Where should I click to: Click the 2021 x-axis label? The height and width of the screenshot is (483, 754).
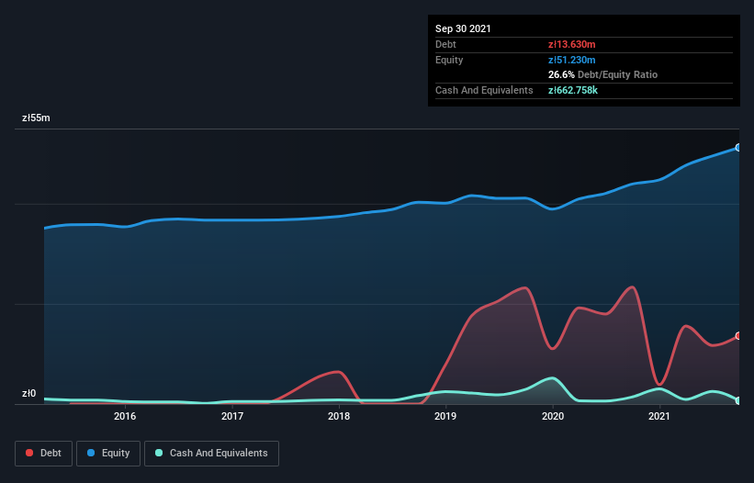[x=658, y=416]
